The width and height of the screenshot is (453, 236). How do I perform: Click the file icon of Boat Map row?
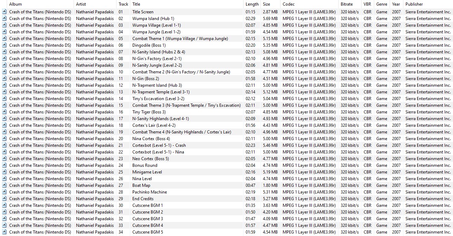[x=4, y=185]
